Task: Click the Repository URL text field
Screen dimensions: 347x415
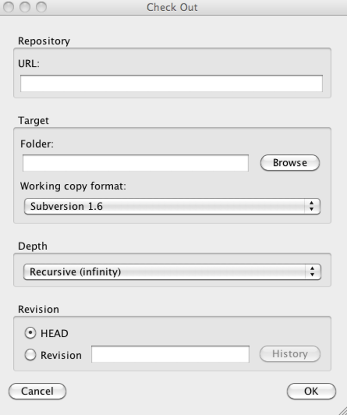Action: coord(171,83)
